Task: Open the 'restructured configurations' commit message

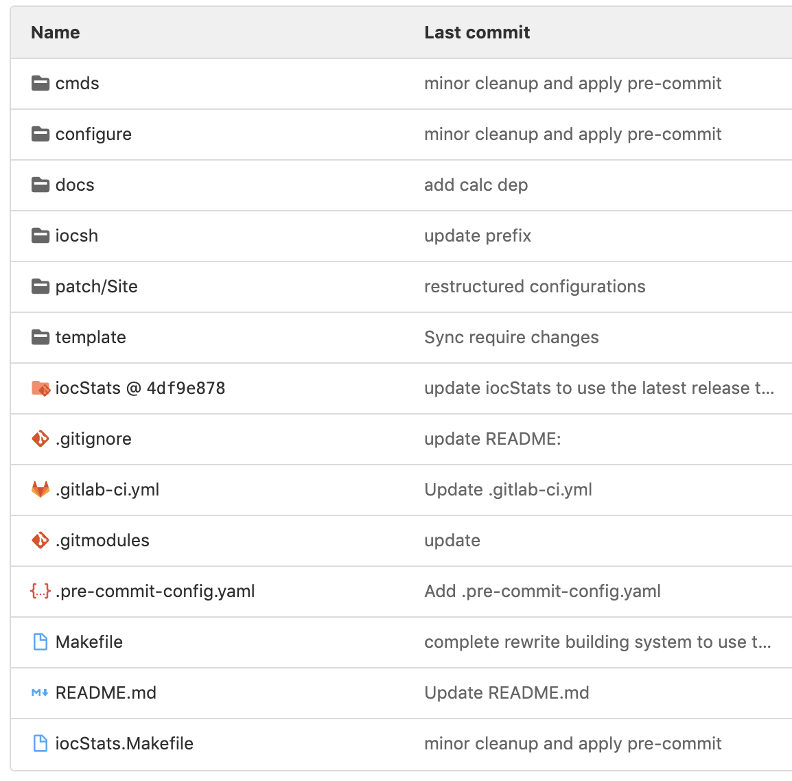Action: tap(535, 287)
